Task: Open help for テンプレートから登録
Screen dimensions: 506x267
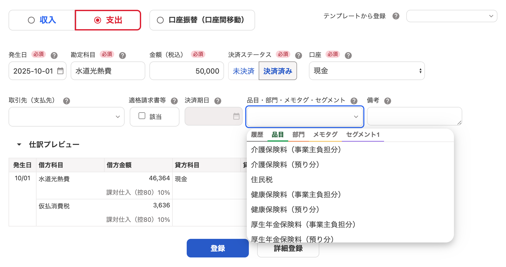Action: tap(396, 16)
